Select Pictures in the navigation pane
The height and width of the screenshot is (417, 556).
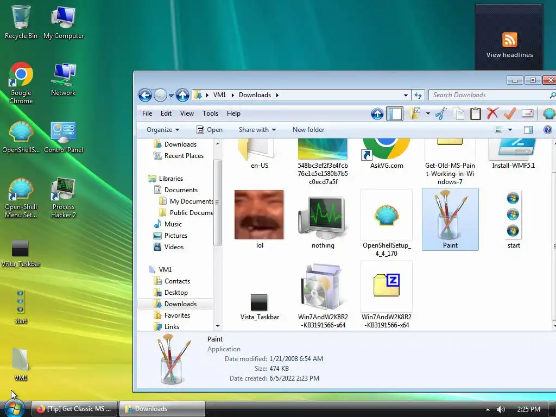point(170,236)
